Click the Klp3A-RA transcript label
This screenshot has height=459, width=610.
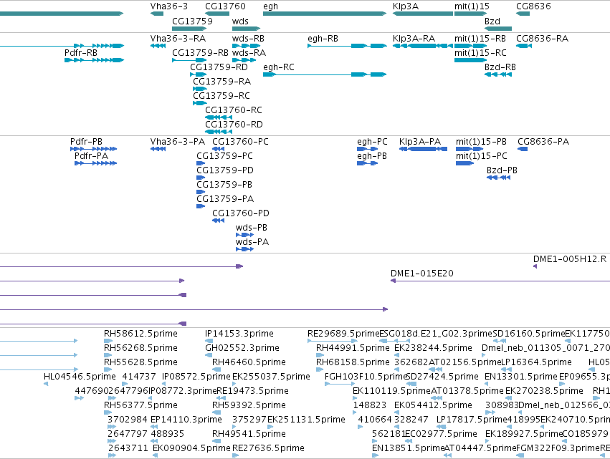tap(414, 39)
